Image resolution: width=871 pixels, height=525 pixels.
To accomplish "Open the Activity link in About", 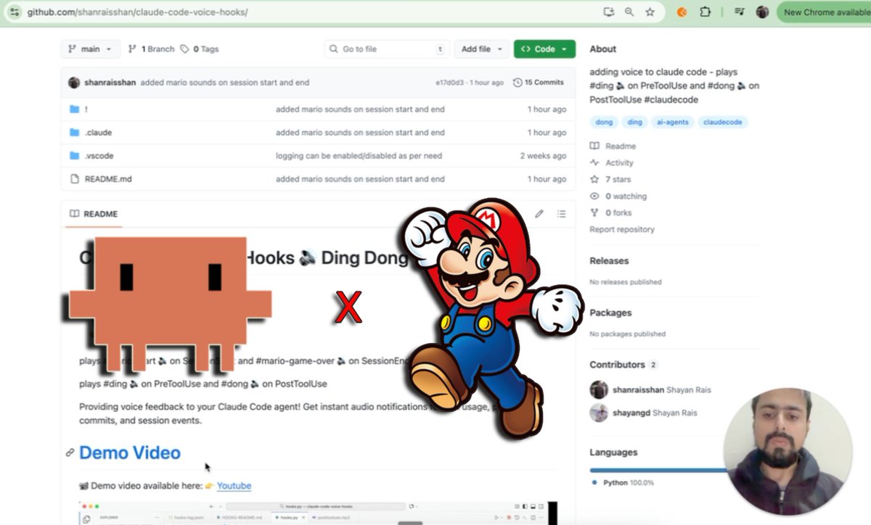I will (x=612, y=163).
